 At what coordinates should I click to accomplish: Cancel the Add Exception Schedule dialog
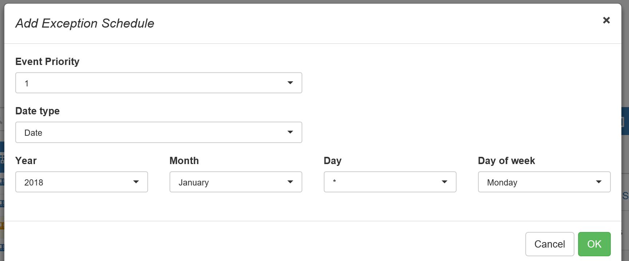[550, 244]
